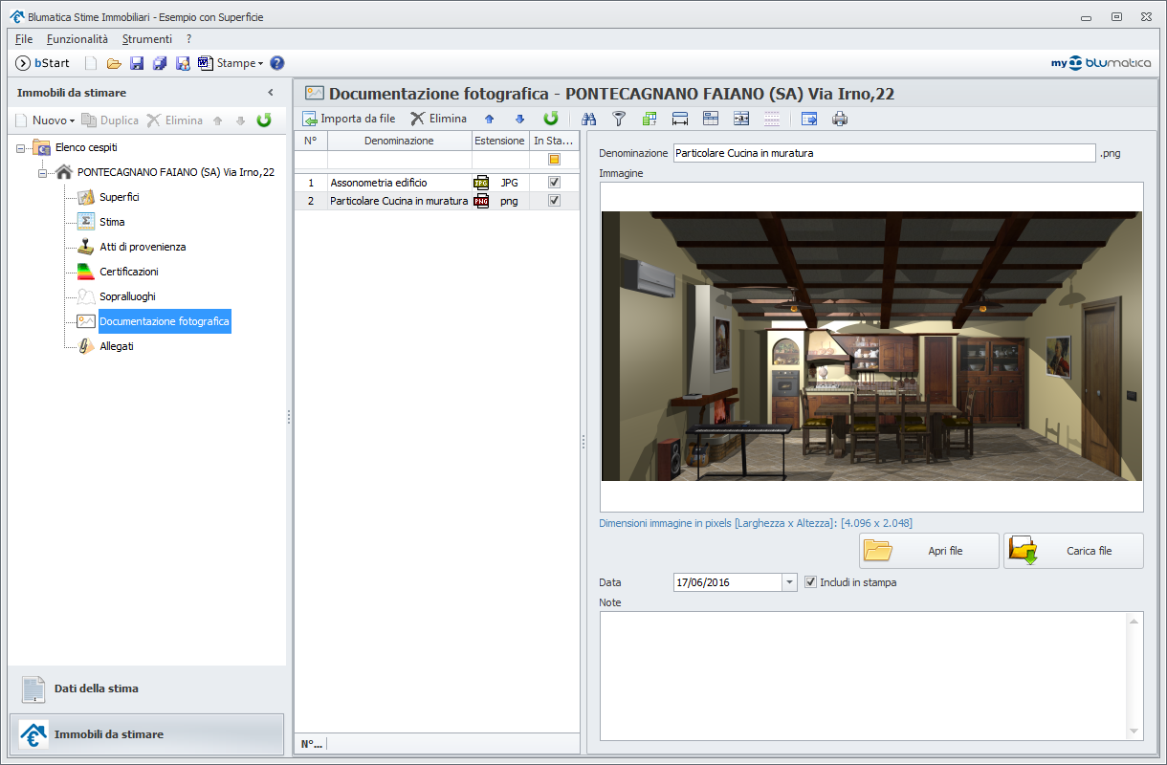Screen dimensions: 1167x765
Task: Click the save all icon
Action: [160, 63]
